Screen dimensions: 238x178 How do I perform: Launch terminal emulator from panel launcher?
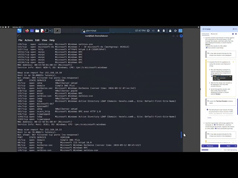pyautogui.click(x=47, y=31)
